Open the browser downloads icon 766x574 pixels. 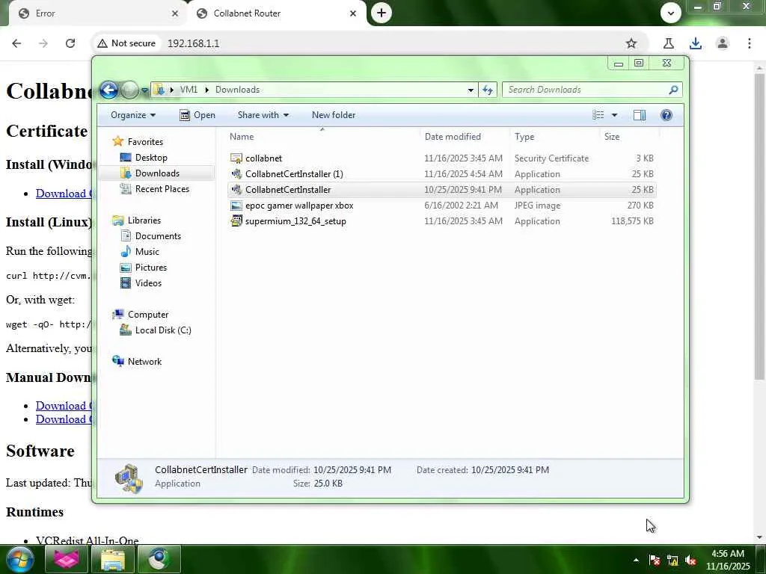click(x=696, y=43)
